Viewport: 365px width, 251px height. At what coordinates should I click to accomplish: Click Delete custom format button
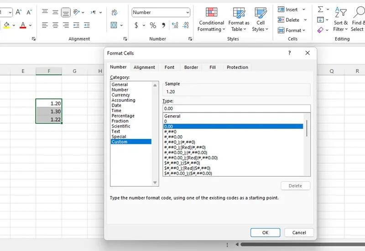295,186
